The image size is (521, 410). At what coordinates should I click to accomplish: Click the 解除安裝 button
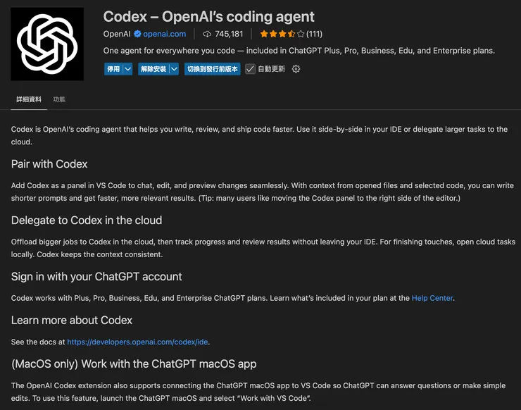pyautogui.click(x=153, y=69)
